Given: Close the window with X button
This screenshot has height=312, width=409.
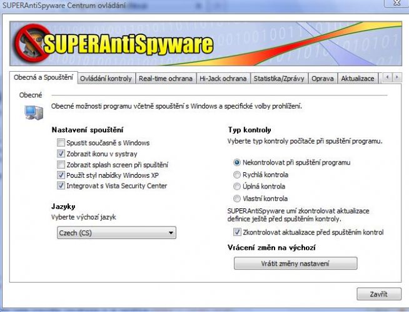Looking at the screenshot, I should pyautogui.click(x=396, y=3).
